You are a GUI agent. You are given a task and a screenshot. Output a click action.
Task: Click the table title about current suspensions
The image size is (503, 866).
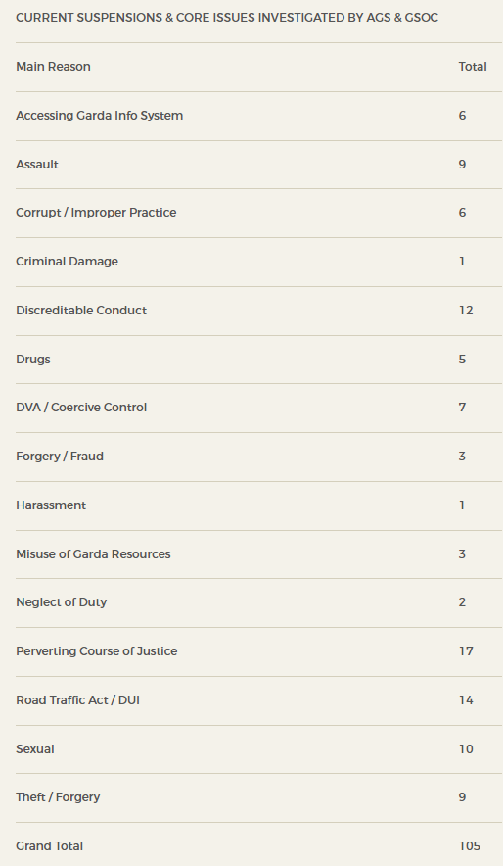[x=227, y=18]
